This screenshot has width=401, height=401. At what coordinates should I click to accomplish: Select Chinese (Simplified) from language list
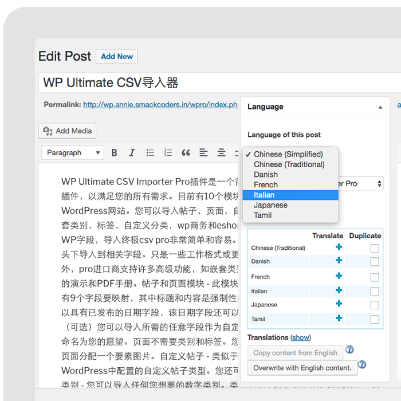[x=290, y=154]
